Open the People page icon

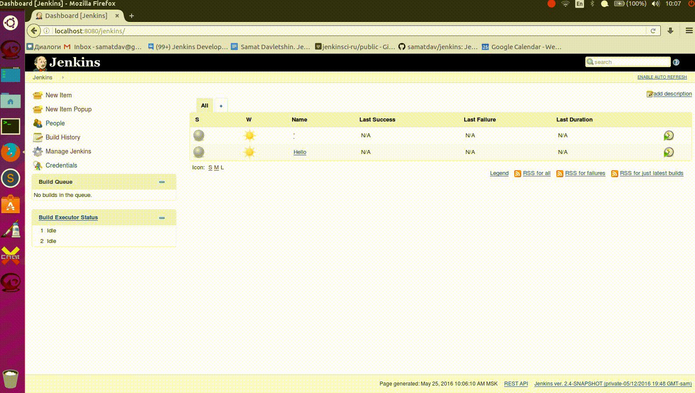pyautogui.click(x=38, y=123)
